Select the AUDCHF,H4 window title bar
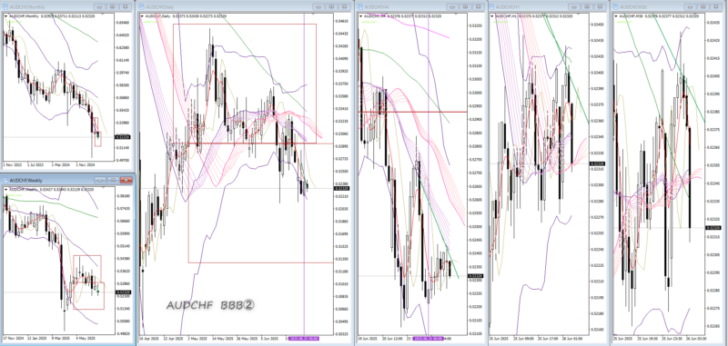728x346 pixels. (x=420, y=7)
